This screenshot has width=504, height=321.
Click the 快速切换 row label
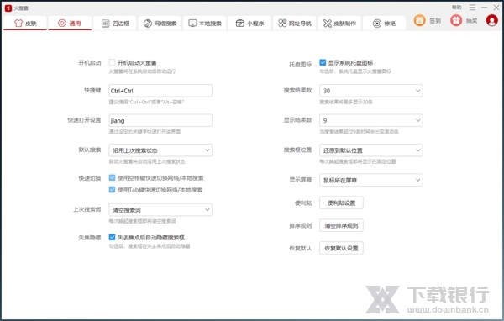(x=90, y=178)
